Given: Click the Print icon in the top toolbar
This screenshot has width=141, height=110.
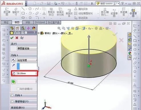Looking at the screenshot, I should coord(56,3).
